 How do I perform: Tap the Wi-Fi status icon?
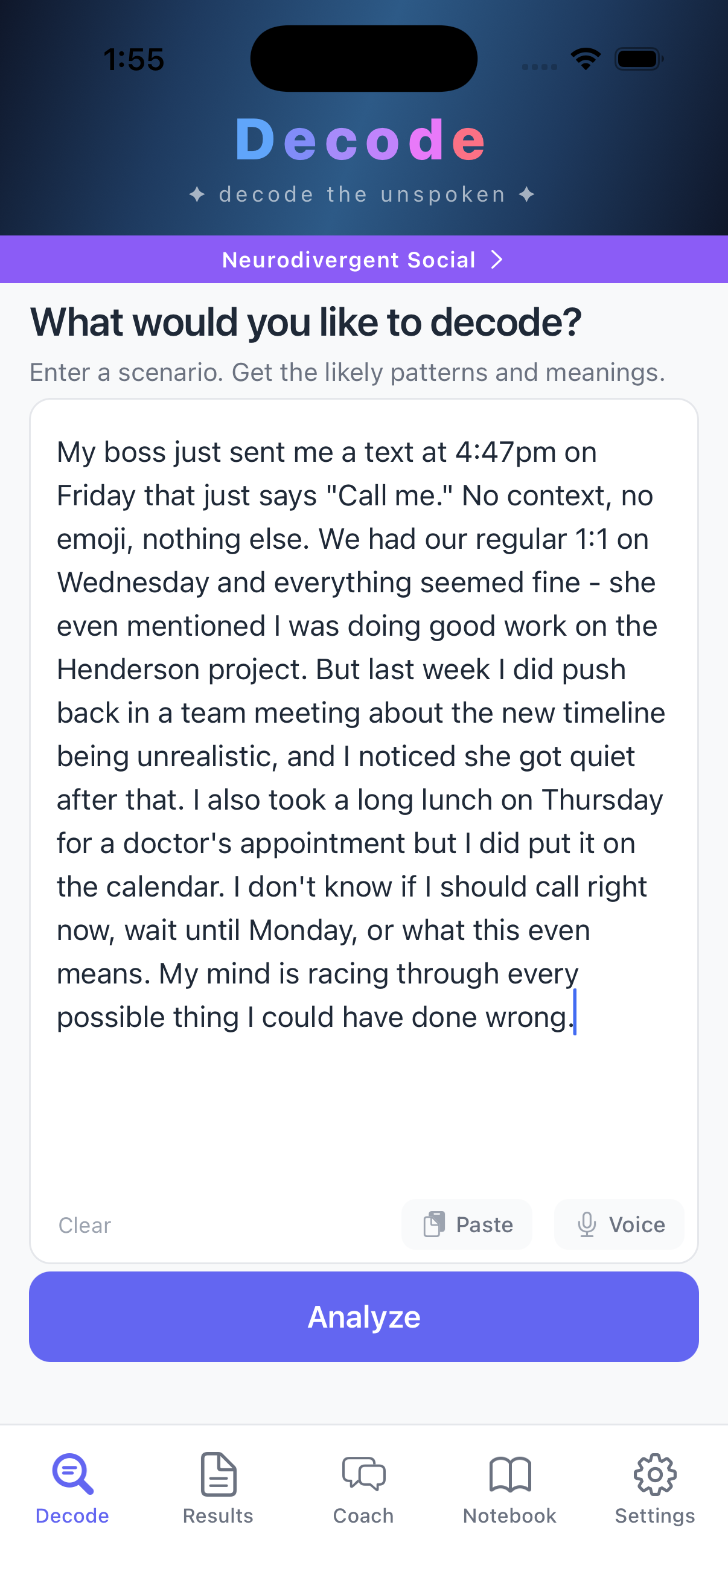point(586,59)
